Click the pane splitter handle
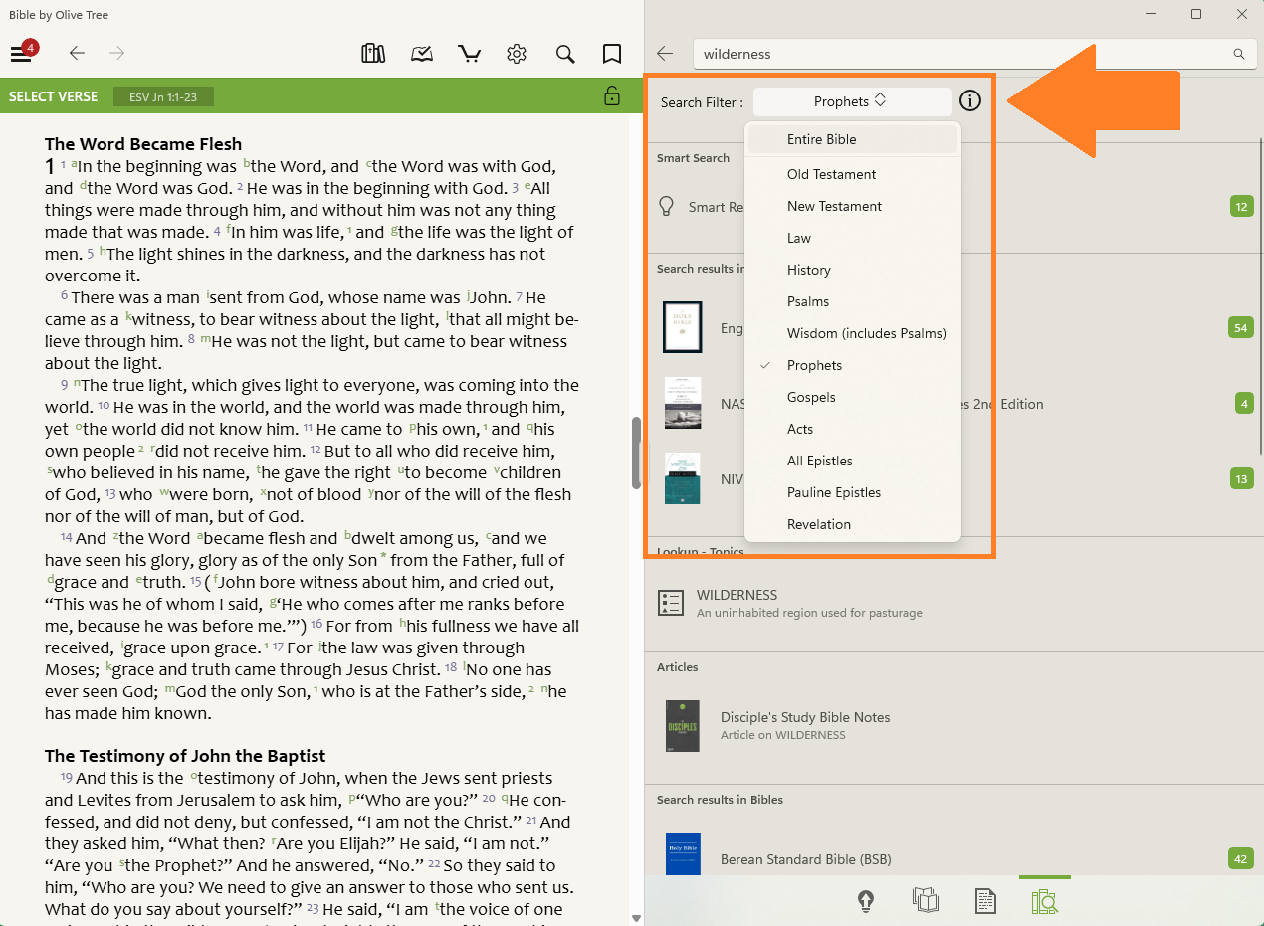 coord(637,453)
